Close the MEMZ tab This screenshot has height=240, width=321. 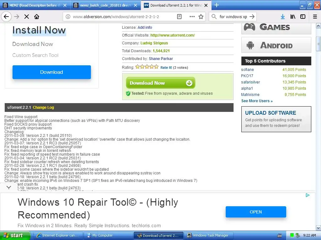tap(65, 5)
